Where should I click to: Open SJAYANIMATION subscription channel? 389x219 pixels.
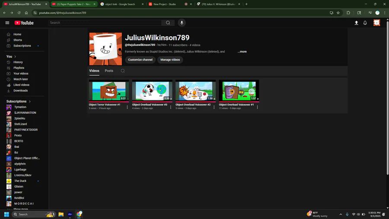pyautogui.click(x=24, y=113)
